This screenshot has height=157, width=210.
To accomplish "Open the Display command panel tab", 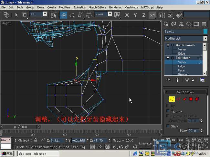I will [x=196, y=24].
